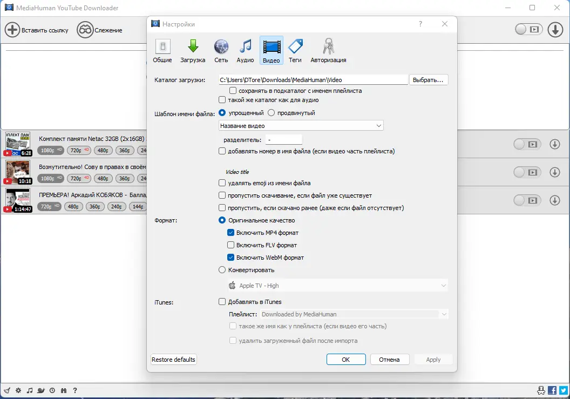Viewport: 570px width, 399px height.
Task: Click the dialog help question mark in Настройки title bar
Action: tap(420, 24)
